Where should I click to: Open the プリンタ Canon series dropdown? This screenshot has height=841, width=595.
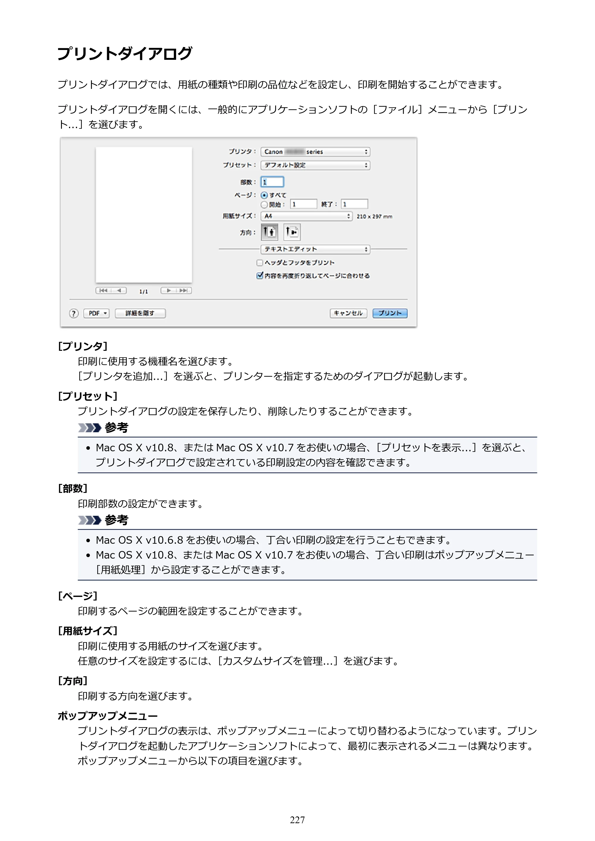click(x=315, y=152)
